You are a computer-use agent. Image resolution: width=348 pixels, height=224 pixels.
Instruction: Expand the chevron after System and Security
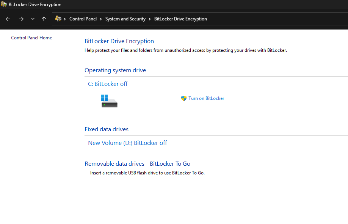point(149,19)
